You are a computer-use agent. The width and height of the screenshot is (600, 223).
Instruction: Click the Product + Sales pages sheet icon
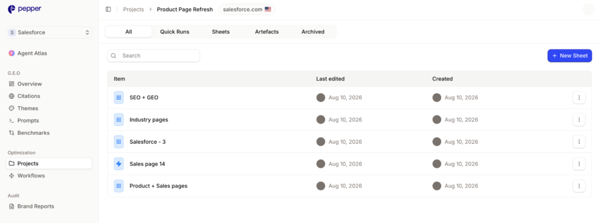tap(118, 186)
